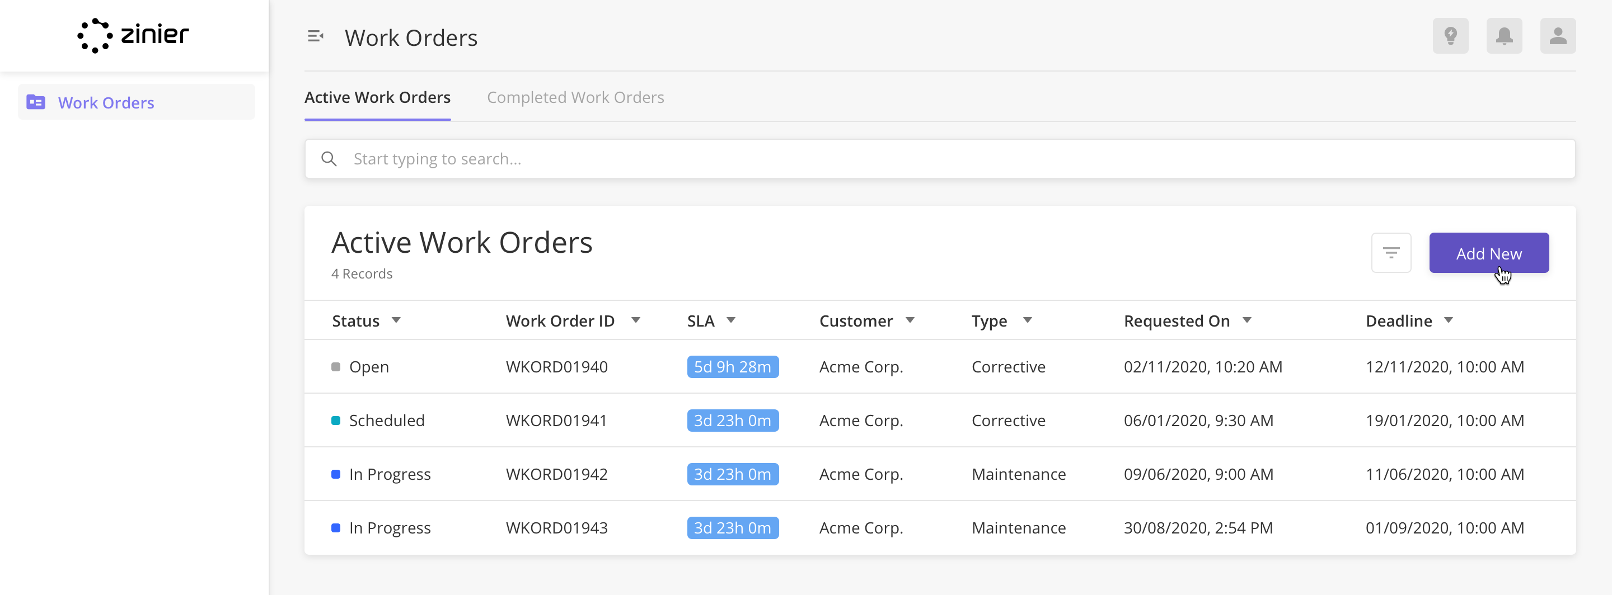Click the Customer column header label
Image resolution: width=1612 pixels, height=595 pixels.
(855, 321)
